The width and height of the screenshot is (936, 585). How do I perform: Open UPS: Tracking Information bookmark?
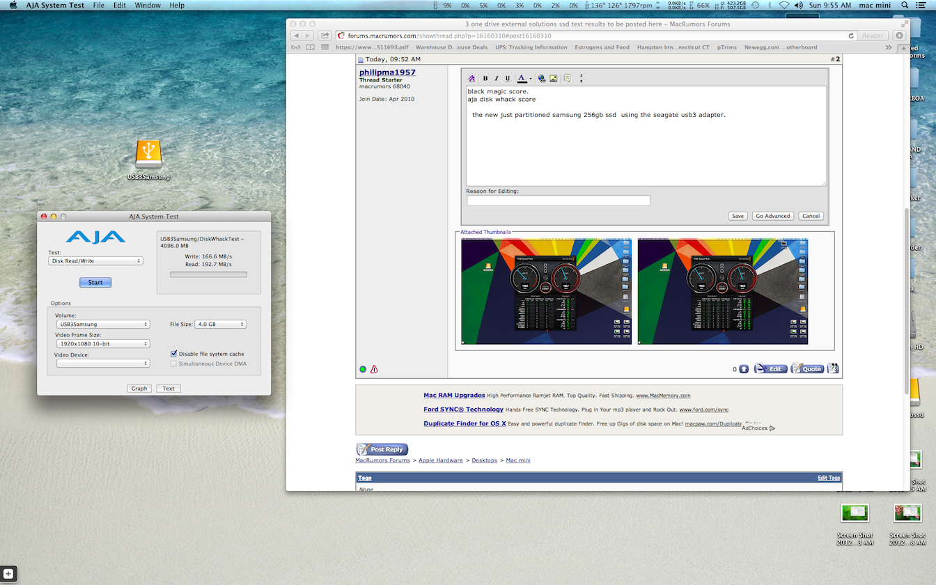tap(531, 47)
